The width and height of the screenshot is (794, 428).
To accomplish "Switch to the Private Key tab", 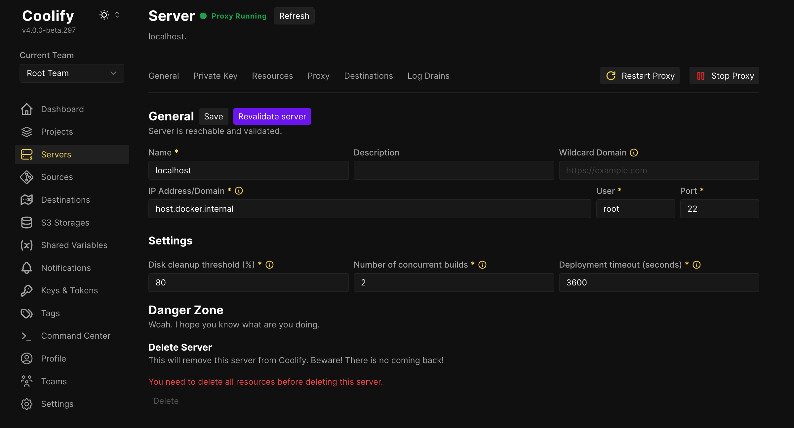I will [215, 76].
